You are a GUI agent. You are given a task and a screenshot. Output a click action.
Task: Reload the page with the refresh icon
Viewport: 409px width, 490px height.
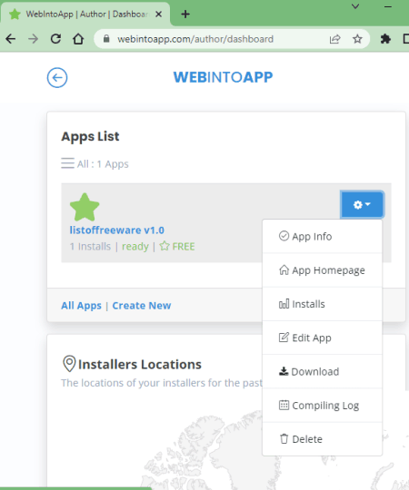pyautogui.click(x=55, y=39)
